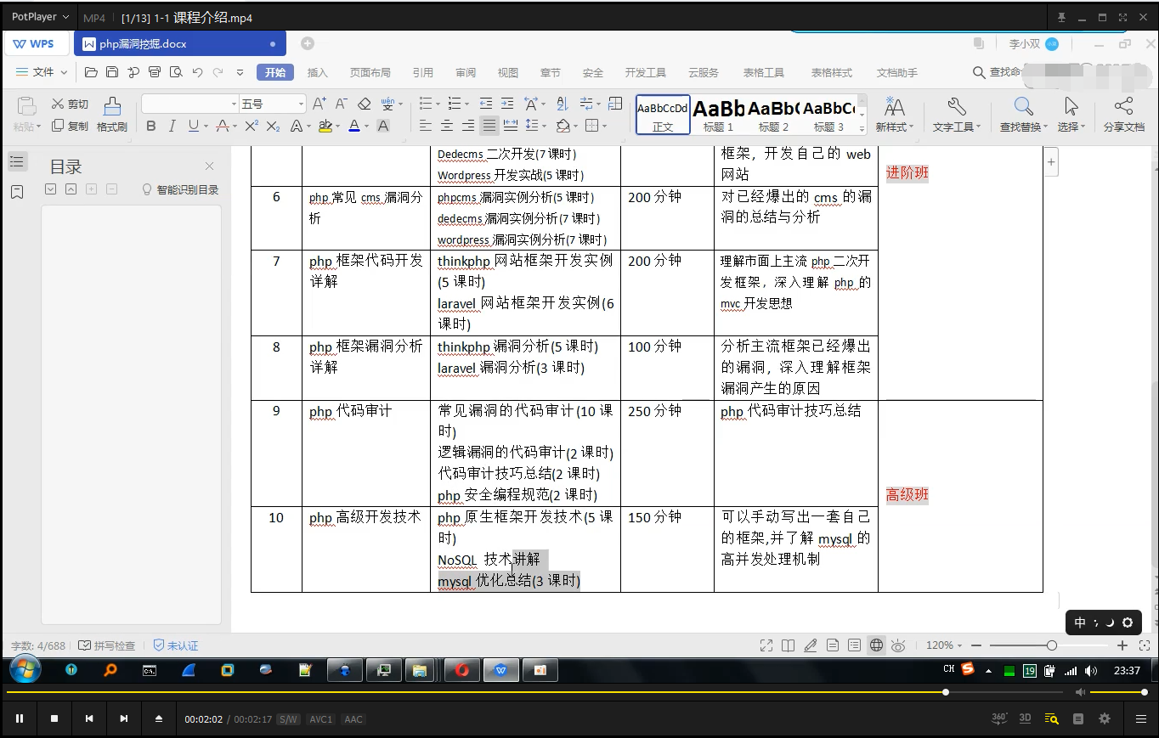The height and width of the screenshot is (738, 1159).
Task: Expand the quick access toolbar customize arrow
Action: [x=240, y=72]
